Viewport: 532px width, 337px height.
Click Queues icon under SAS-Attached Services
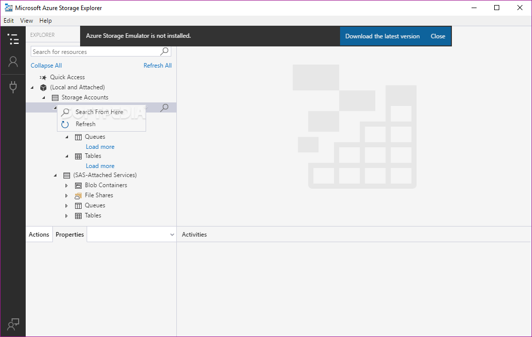click(79, 206)
